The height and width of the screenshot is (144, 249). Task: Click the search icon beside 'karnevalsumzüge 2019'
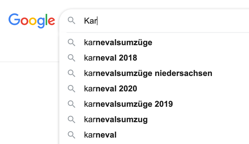tap(71, 104)
